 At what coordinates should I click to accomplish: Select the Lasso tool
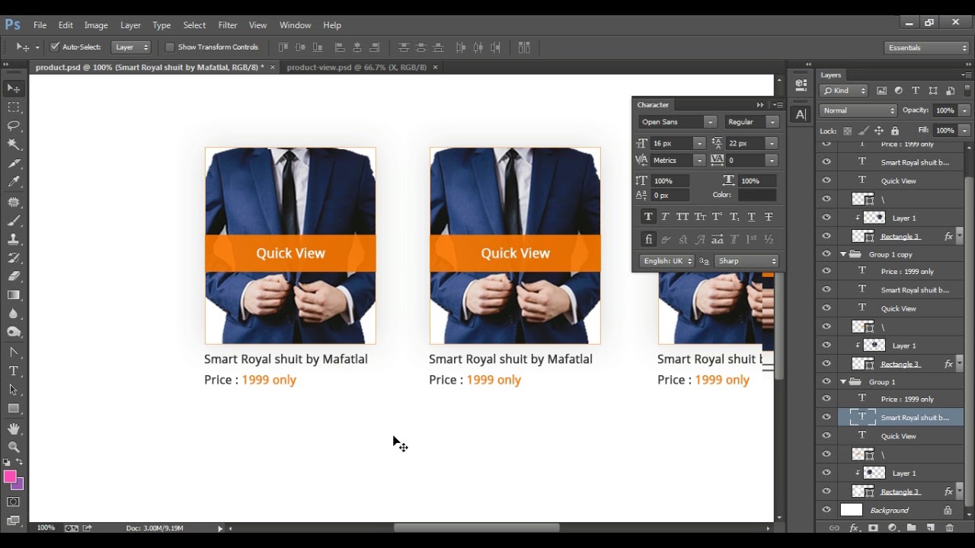14,126
